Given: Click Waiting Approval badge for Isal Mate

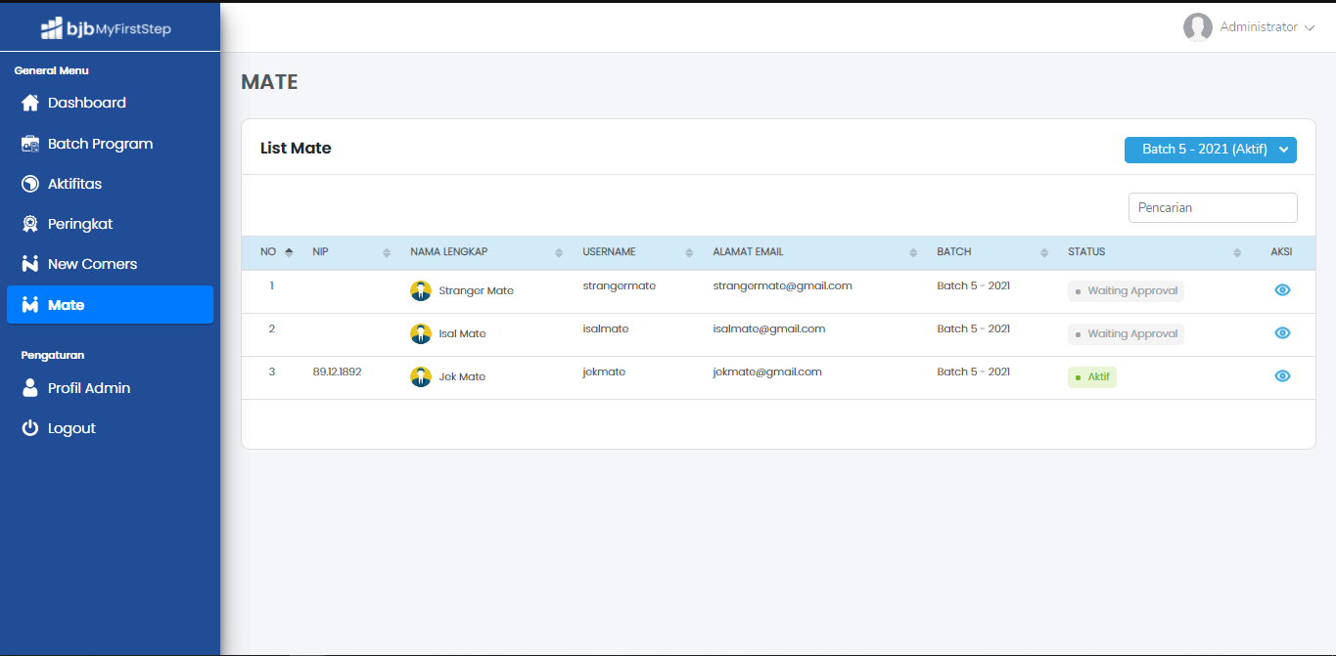Looking at the screenshot, I should click(x=1126, y=334).
